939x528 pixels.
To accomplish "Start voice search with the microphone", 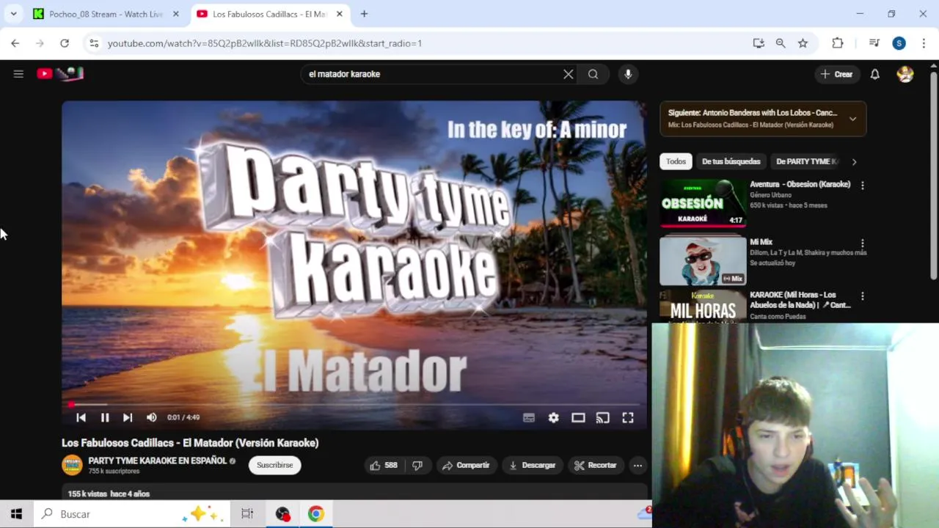I will (628, 74).
